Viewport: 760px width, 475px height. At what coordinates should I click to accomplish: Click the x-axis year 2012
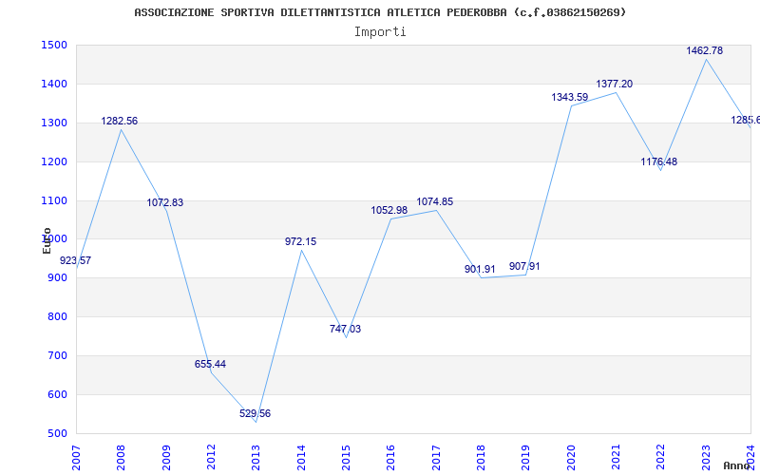point(211,458)
